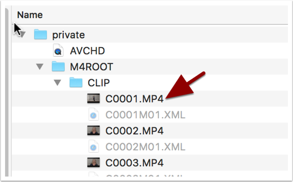Click the C0002M01.XML Safari document icon
The image size is (293, 182).
pyautogui.click(x=93, y=146)
